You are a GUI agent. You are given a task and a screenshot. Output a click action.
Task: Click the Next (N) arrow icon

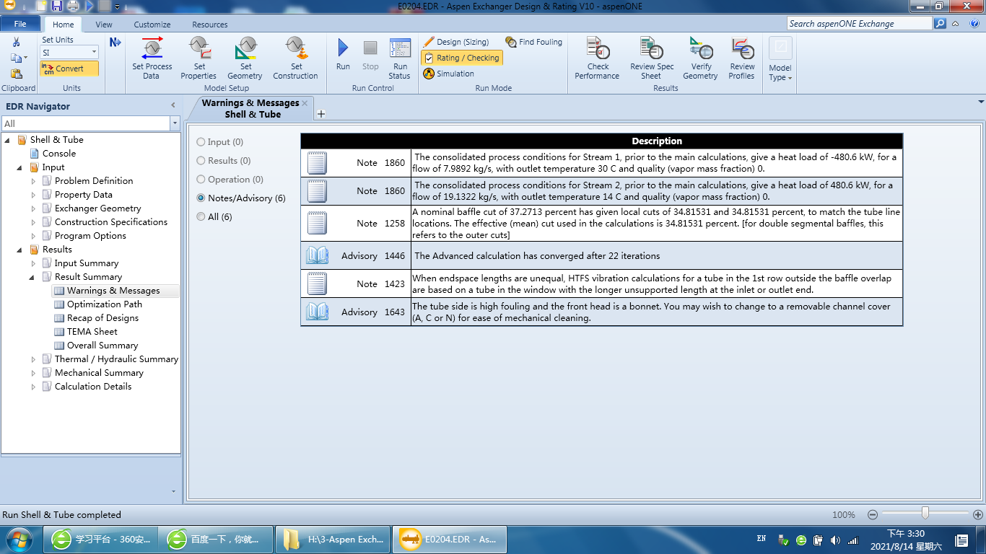point(115,43)
